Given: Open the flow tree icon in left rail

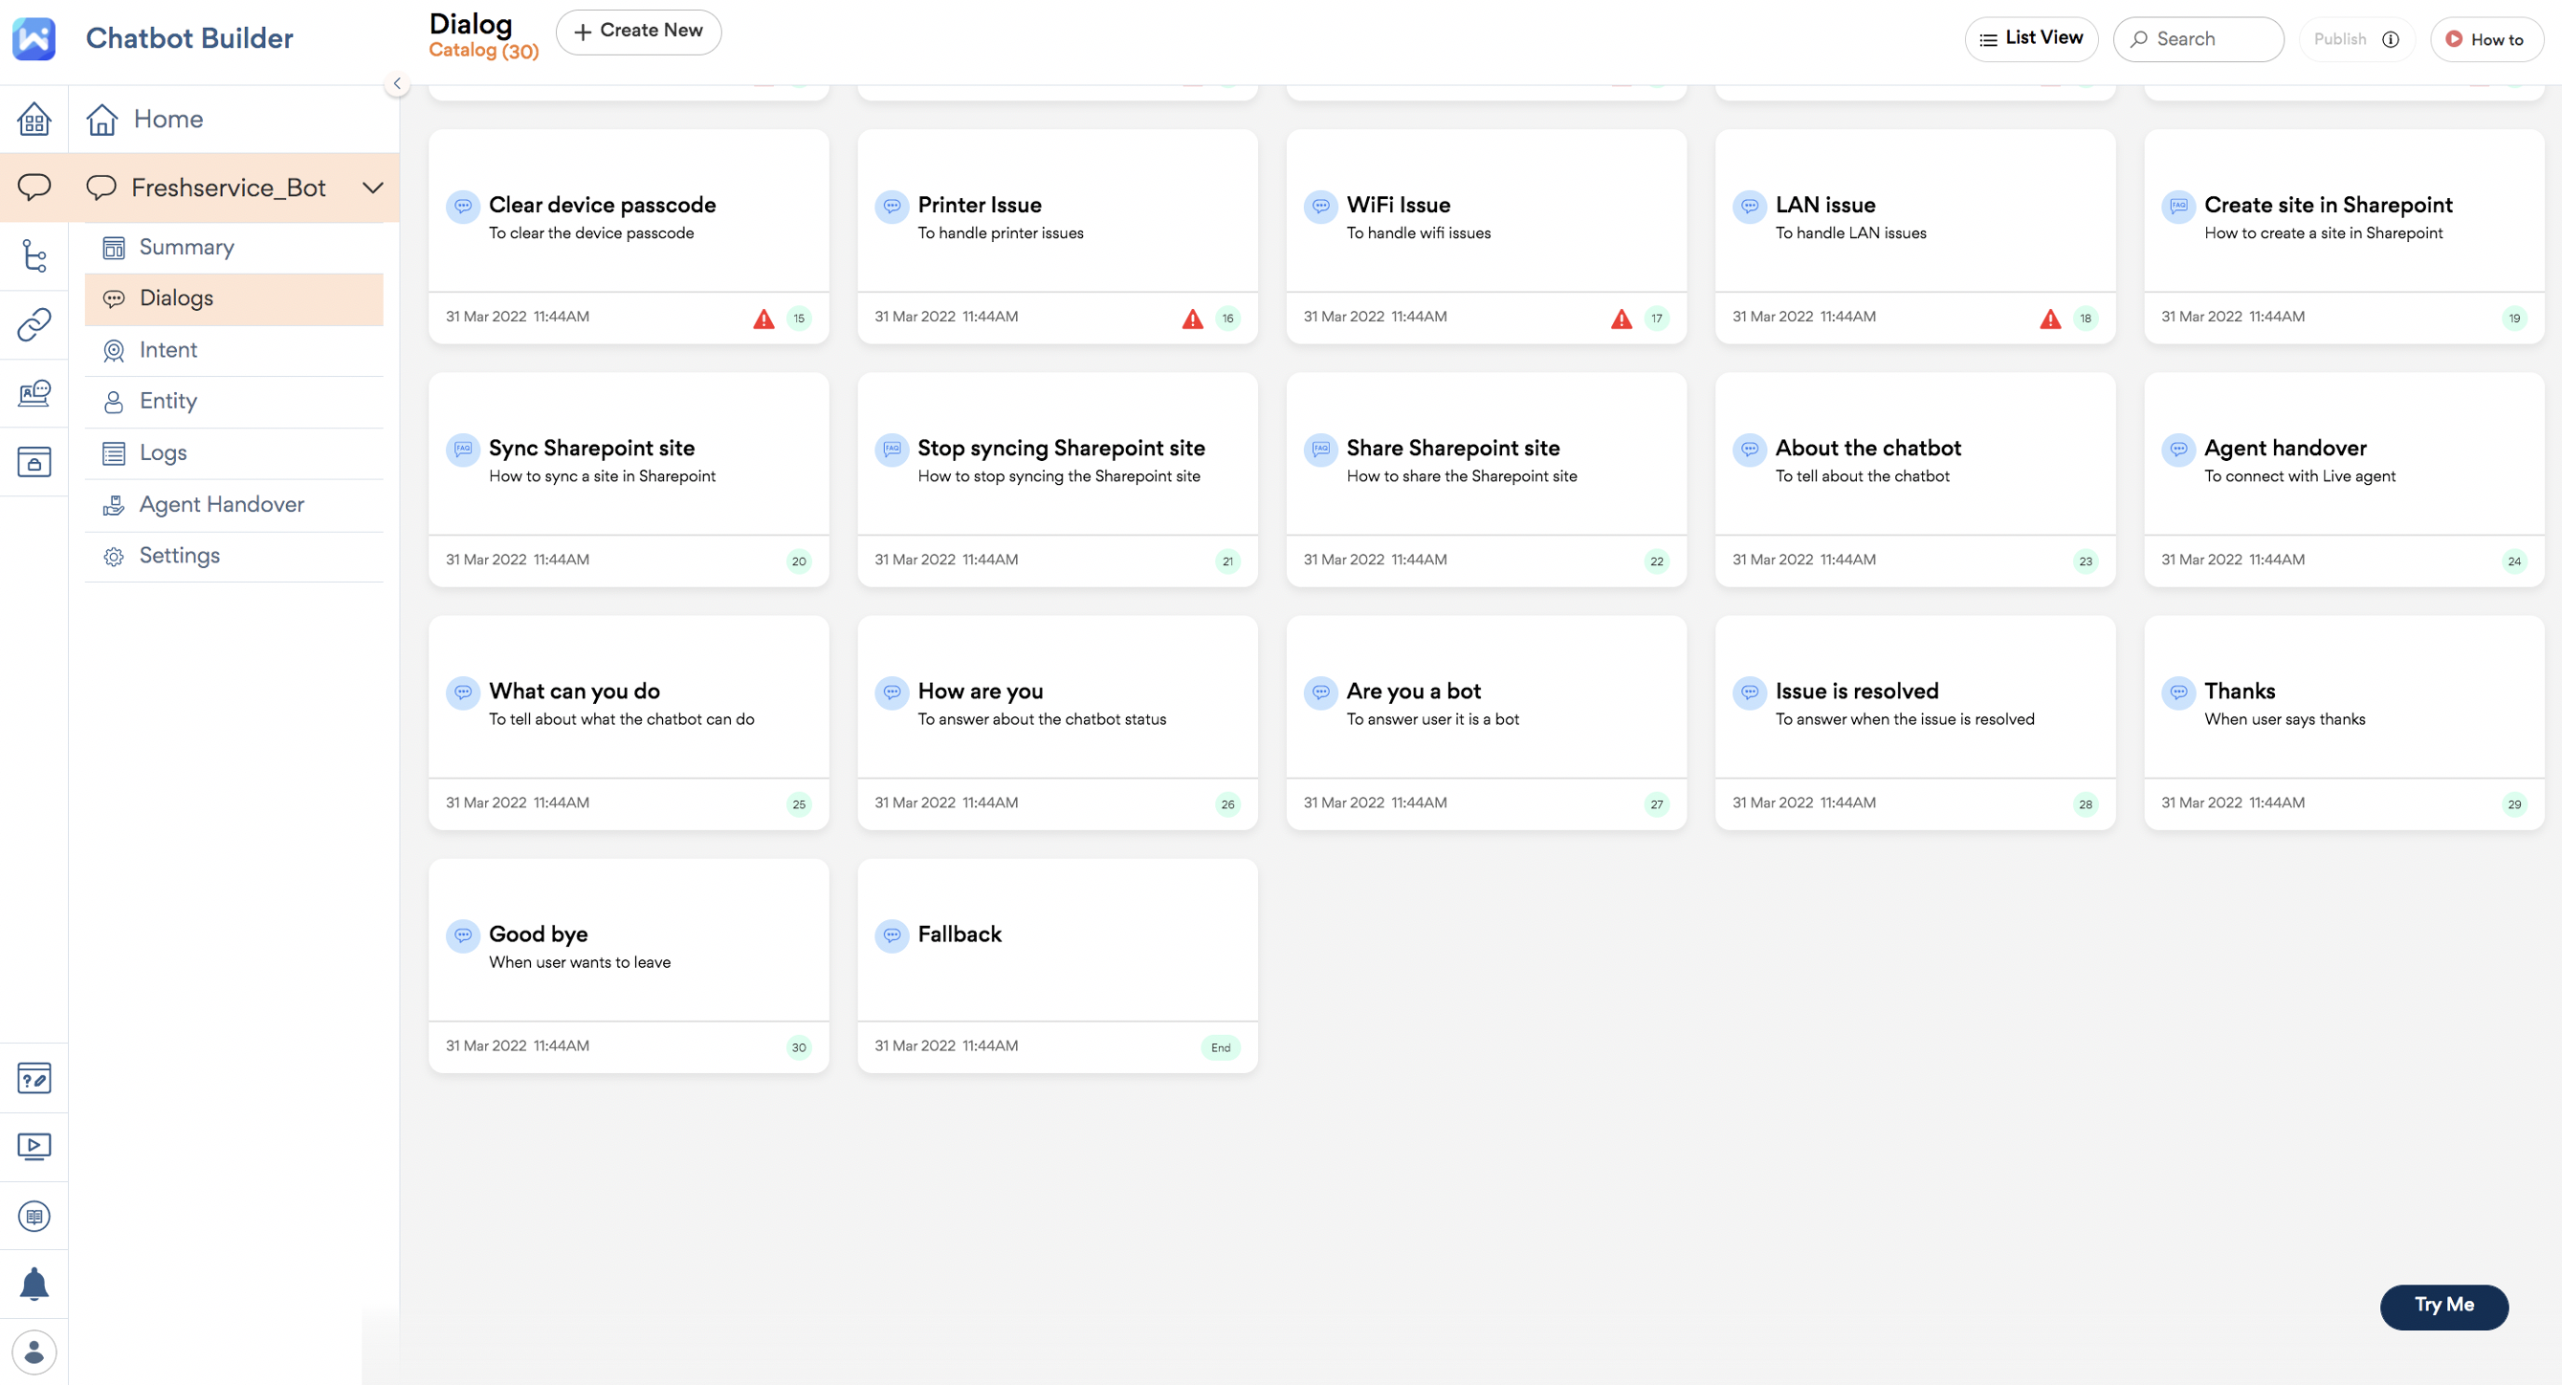Looking at the screenshot, I should click(x=33, y=255).
